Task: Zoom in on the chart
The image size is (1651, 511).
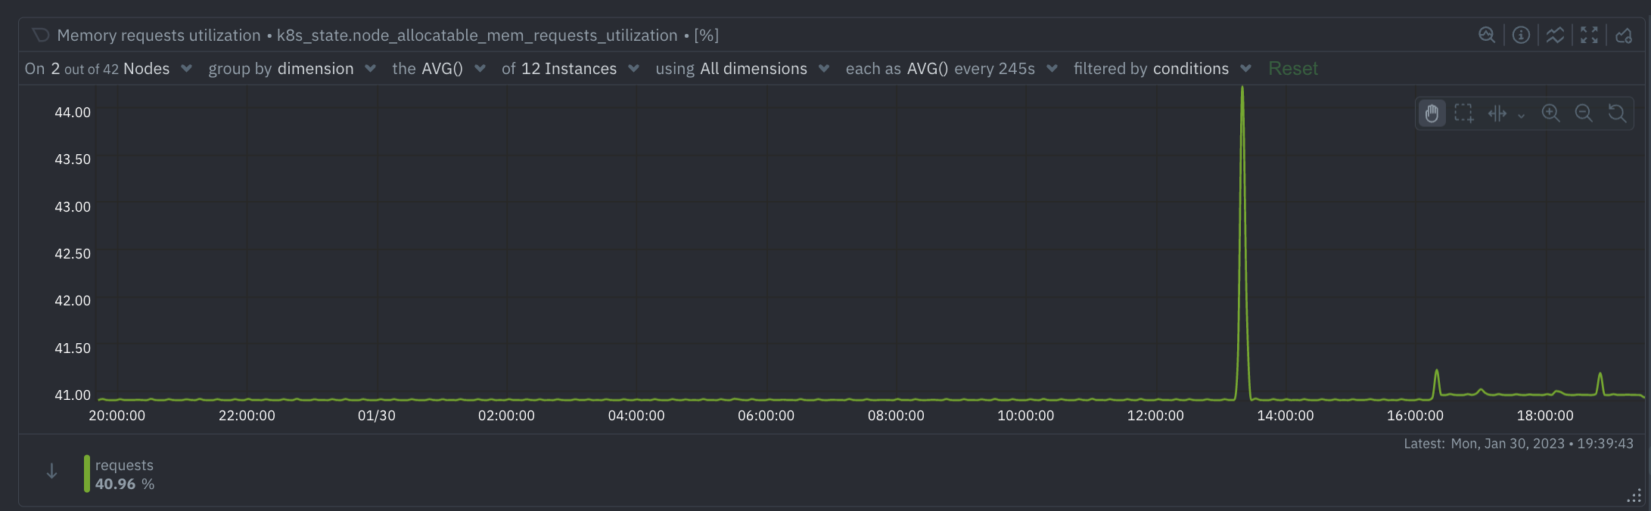Action: 1551,113
